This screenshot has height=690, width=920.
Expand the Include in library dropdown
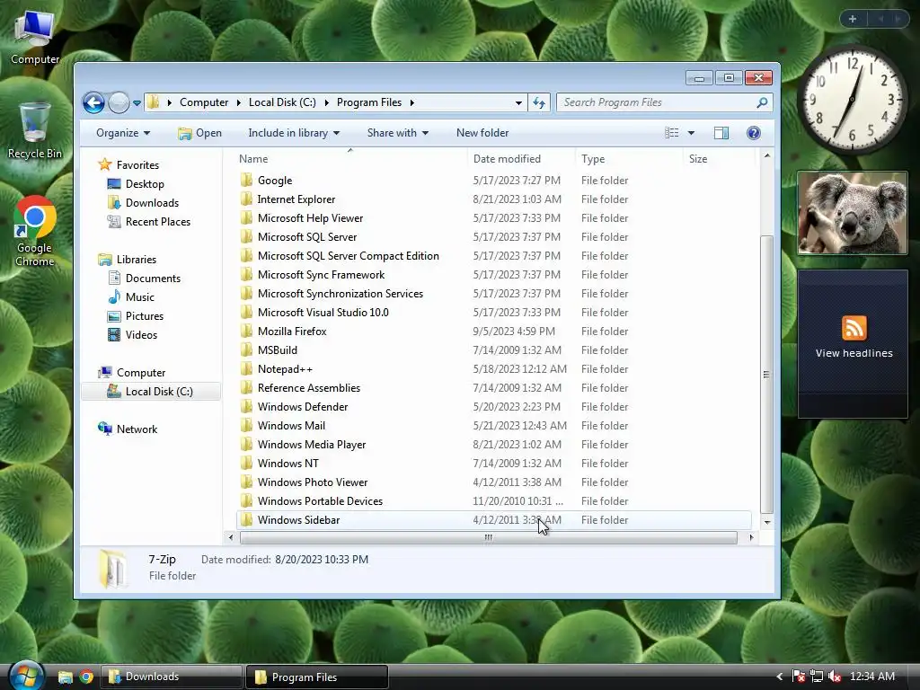coord(294,133)
